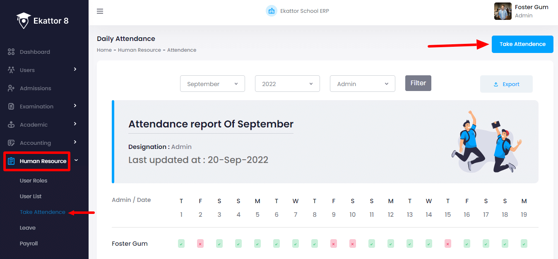This screenshot has width=558, height=259.
Task: Select User Roles in the sidebar
Action: pos(34,180)
